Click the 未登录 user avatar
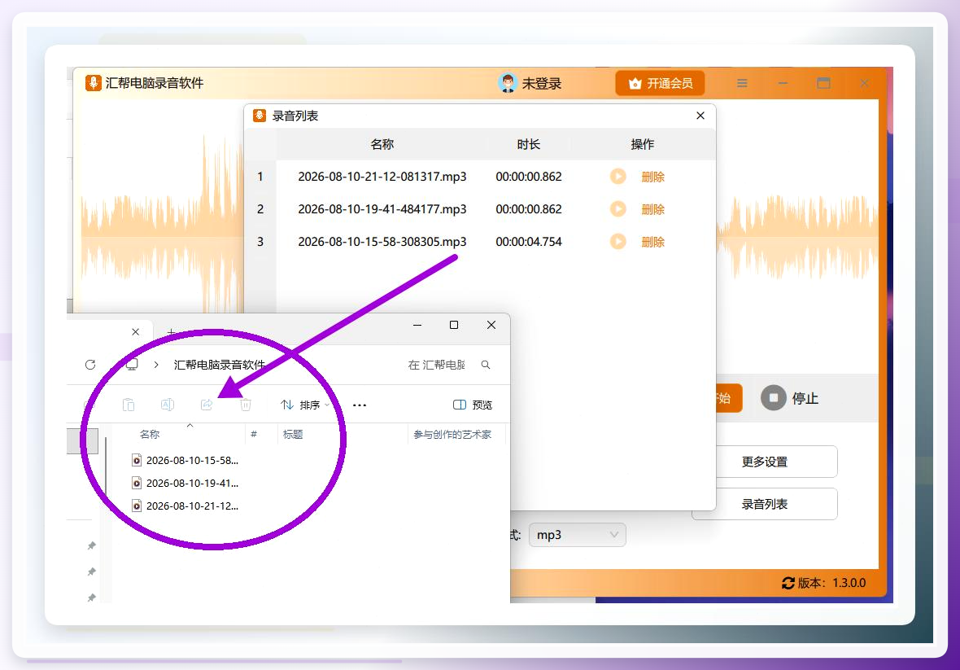Screen dimensions: 960x670 point(508,83)
